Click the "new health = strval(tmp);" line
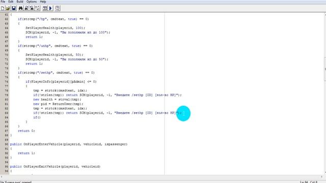 pyautogui.click(x=57, y=100)
